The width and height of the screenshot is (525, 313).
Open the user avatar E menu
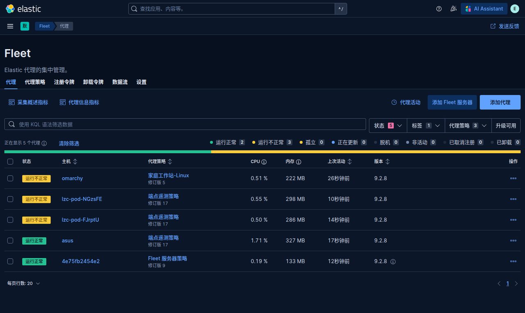515,9
